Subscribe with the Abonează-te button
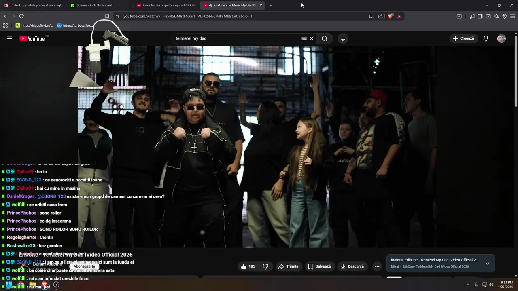The height and width of the screenshot is (291, 518). [84, 266]
